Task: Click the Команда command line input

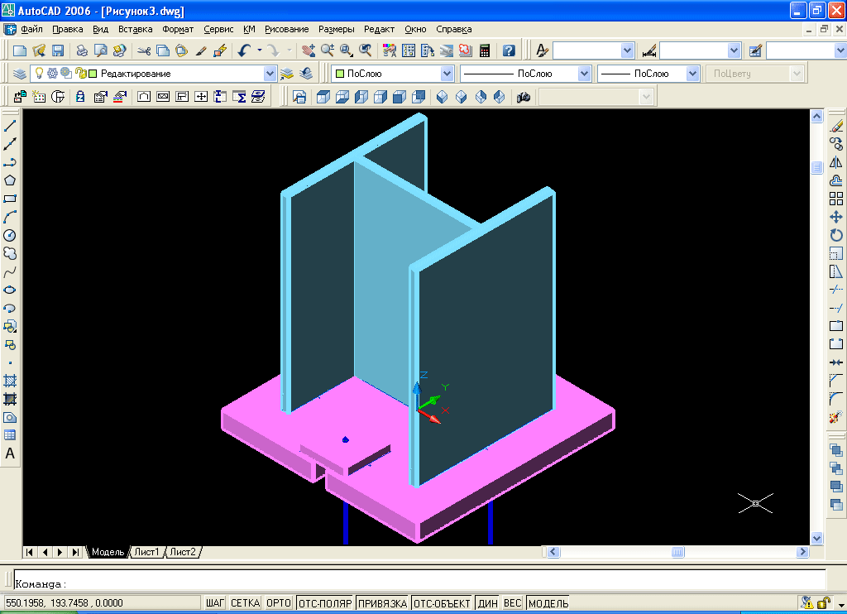Action: click(x=414, y=583)
